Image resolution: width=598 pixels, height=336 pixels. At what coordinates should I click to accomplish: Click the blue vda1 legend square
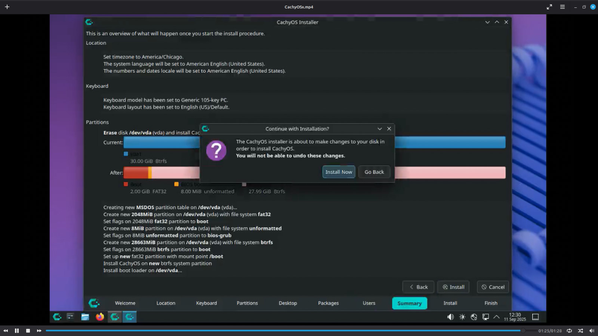pos(126,154)
